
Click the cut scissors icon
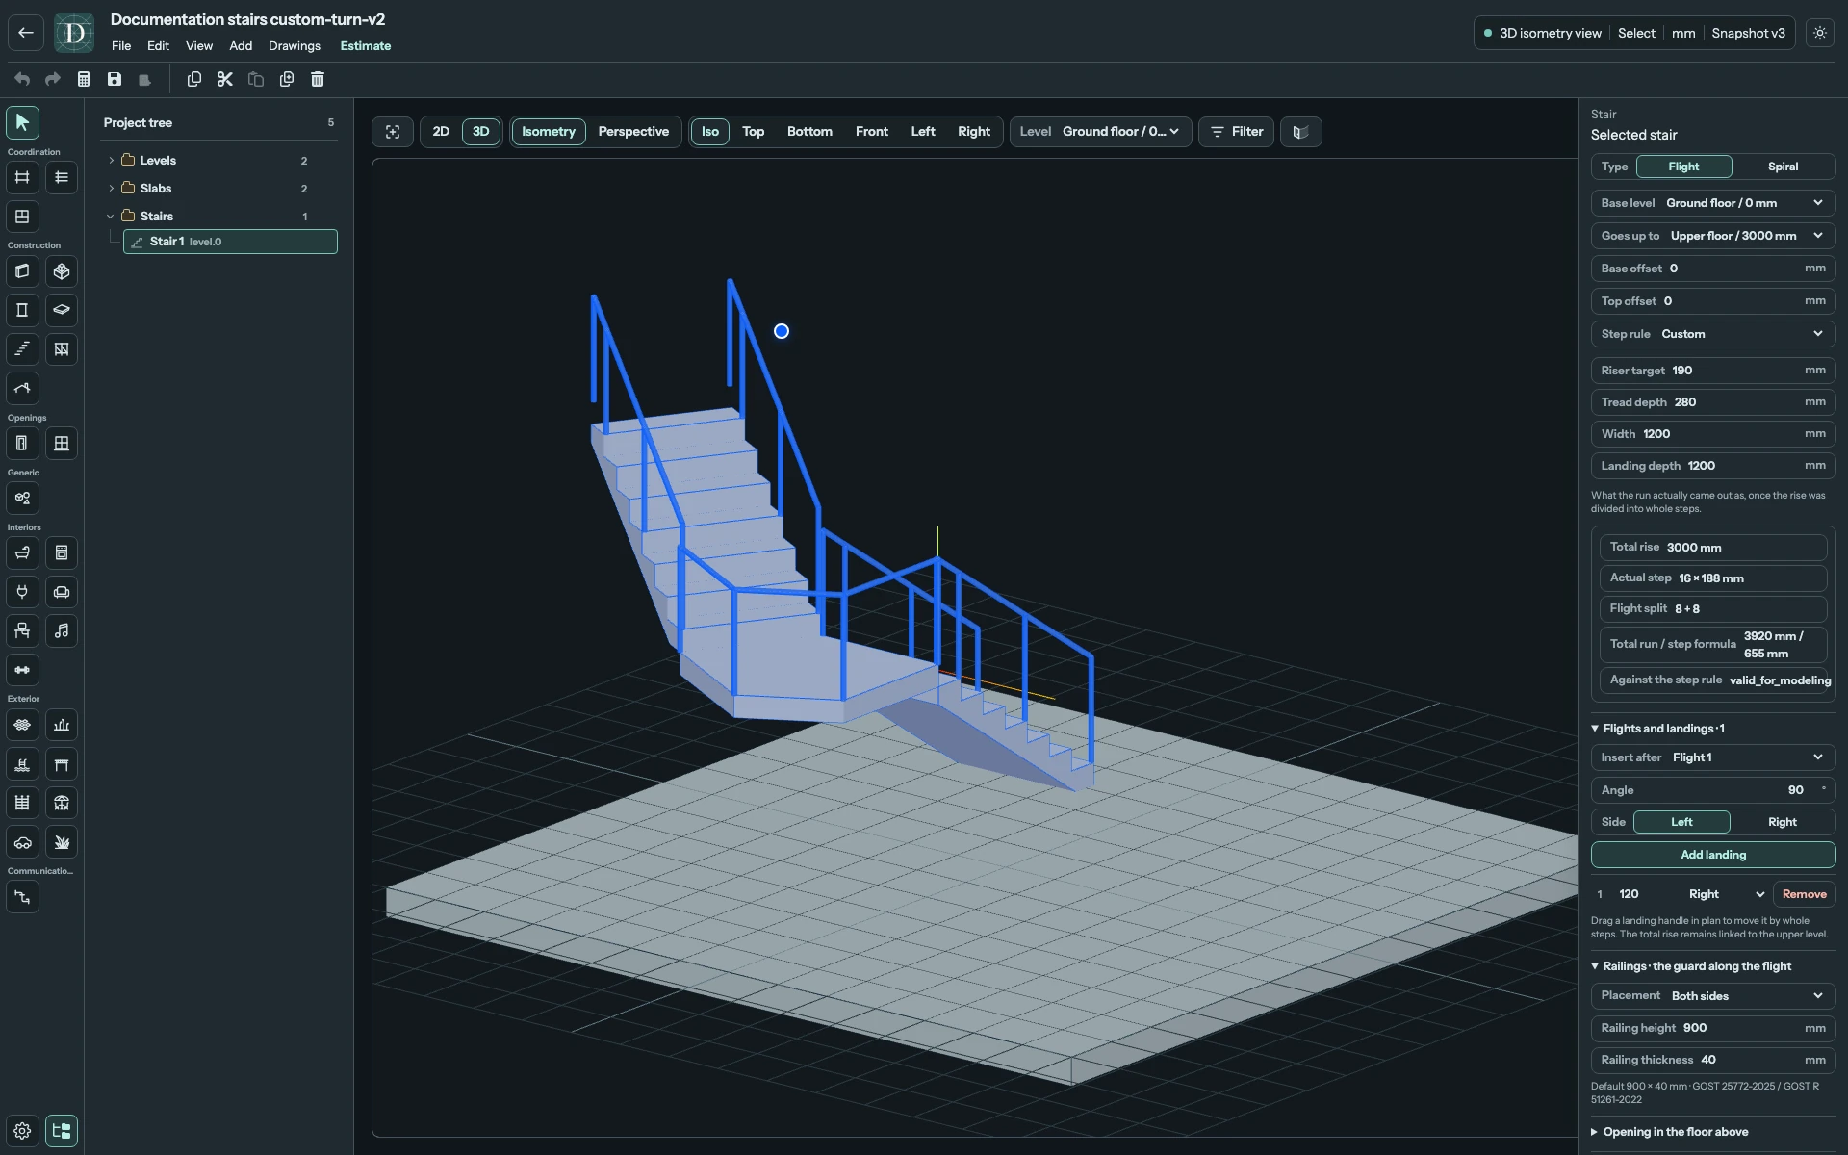click(x=225, y=79)
